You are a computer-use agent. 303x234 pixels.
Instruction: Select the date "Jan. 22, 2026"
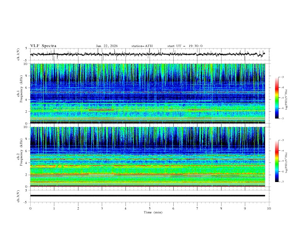coord(107,46)
